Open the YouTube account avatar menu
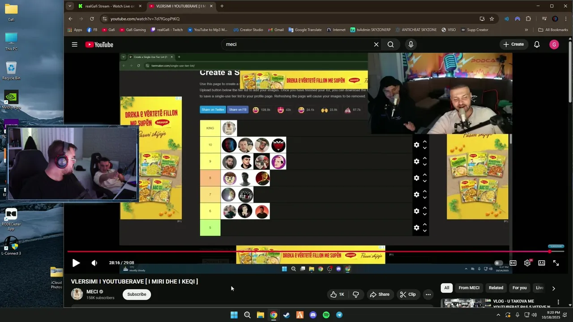573x322 pixels. [x=554, y=44]
